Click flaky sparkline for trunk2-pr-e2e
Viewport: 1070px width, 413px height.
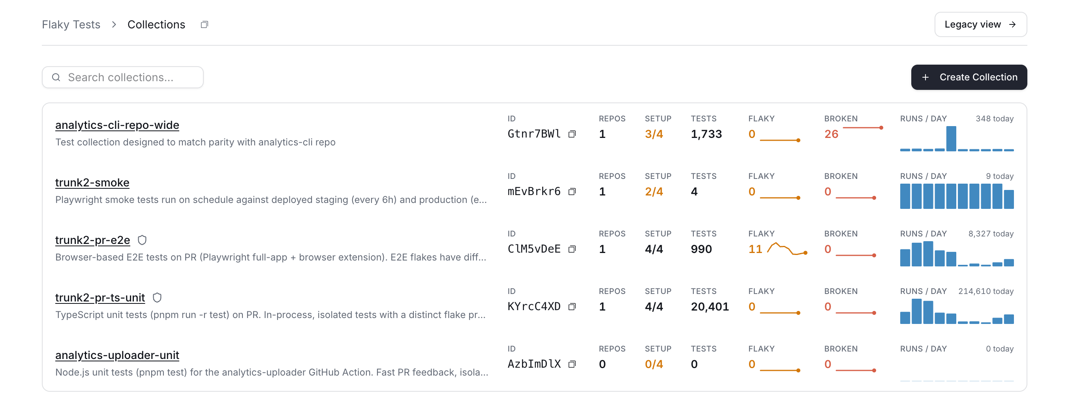point(787,249)
